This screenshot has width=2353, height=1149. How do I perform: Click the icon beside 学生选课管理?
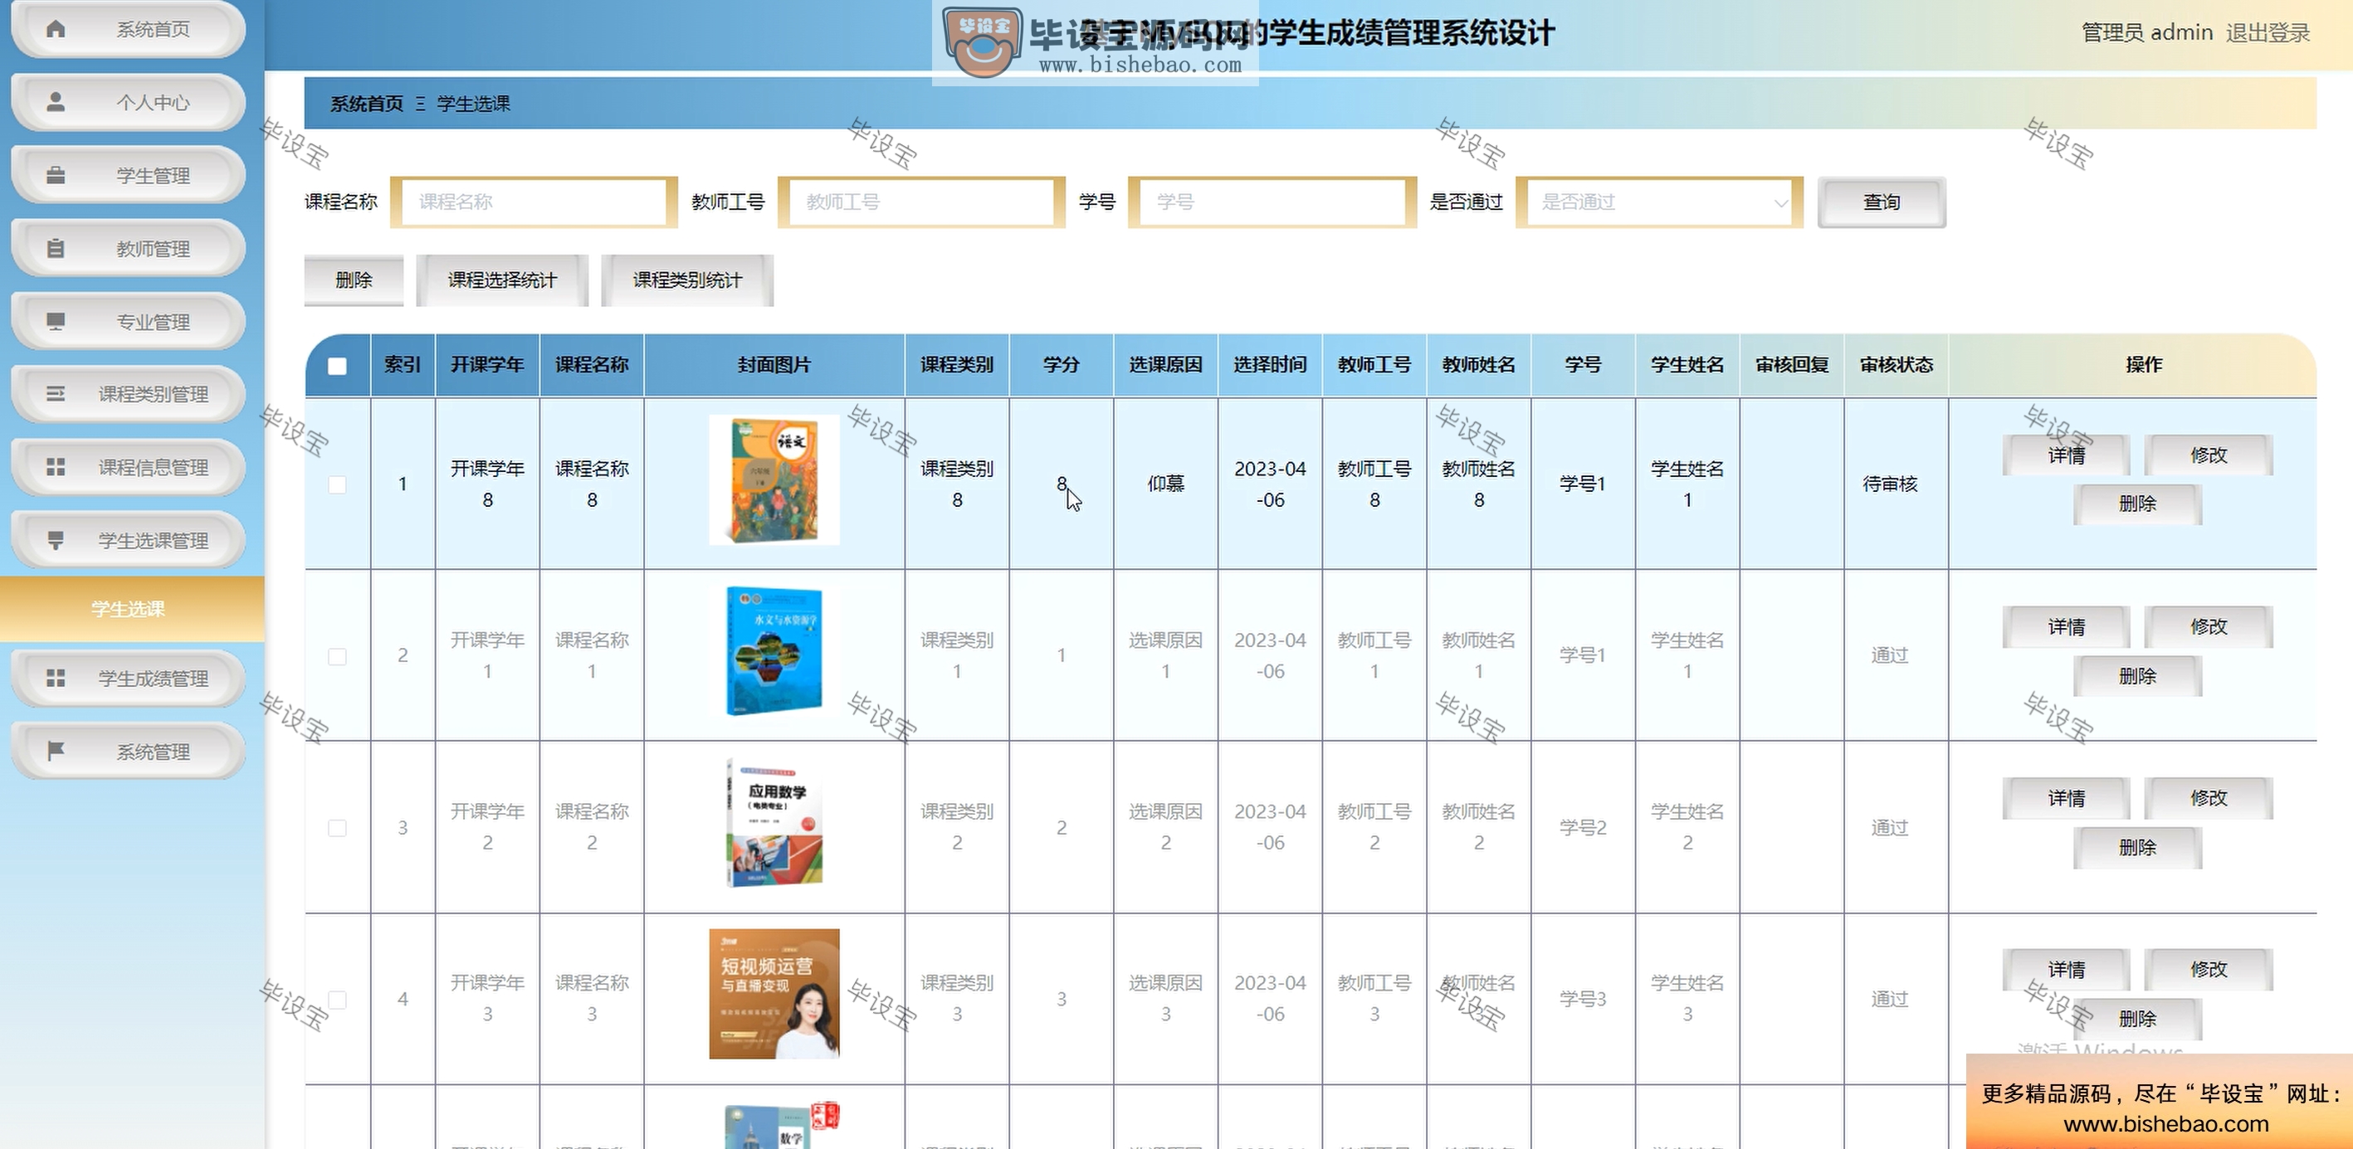(x=56, y=540)
